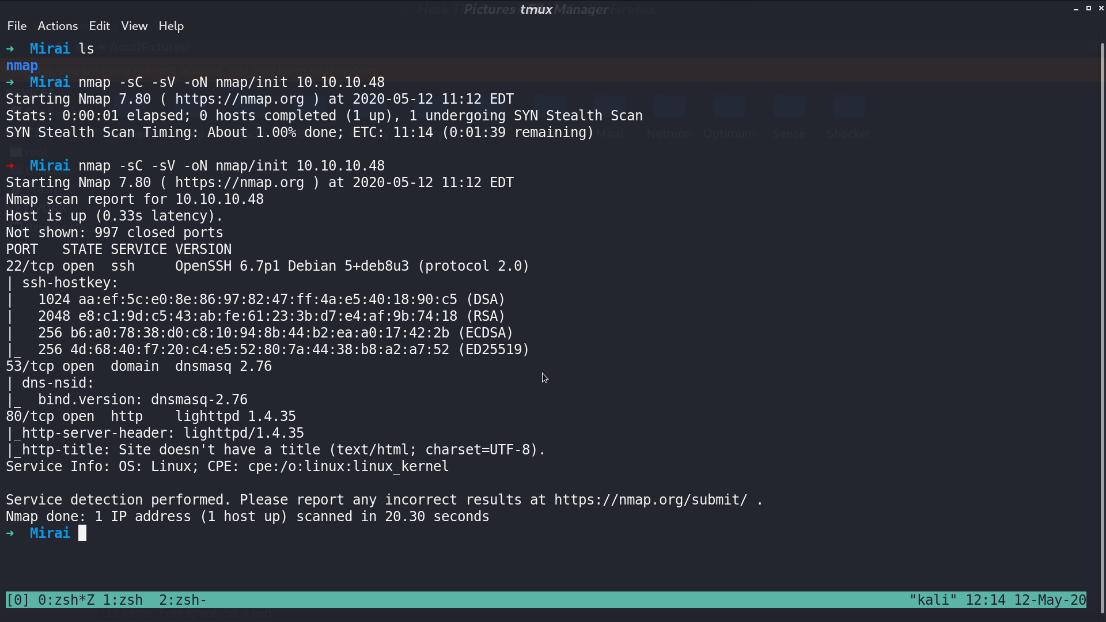Click the 22/tcp open ssh line
Screen dimensions: 1106x622
point(267,266)
